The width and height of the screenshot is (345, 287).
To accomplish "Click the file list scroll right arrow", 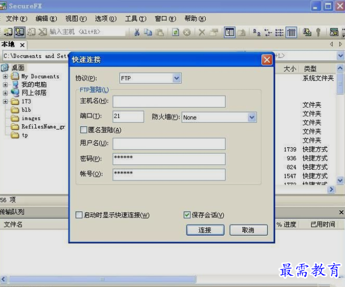I will 332,190.
